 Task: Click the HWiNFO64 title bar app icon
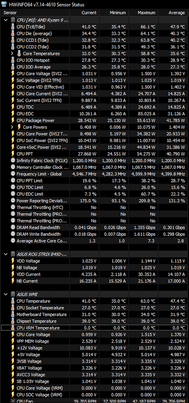tap(4, 5)
